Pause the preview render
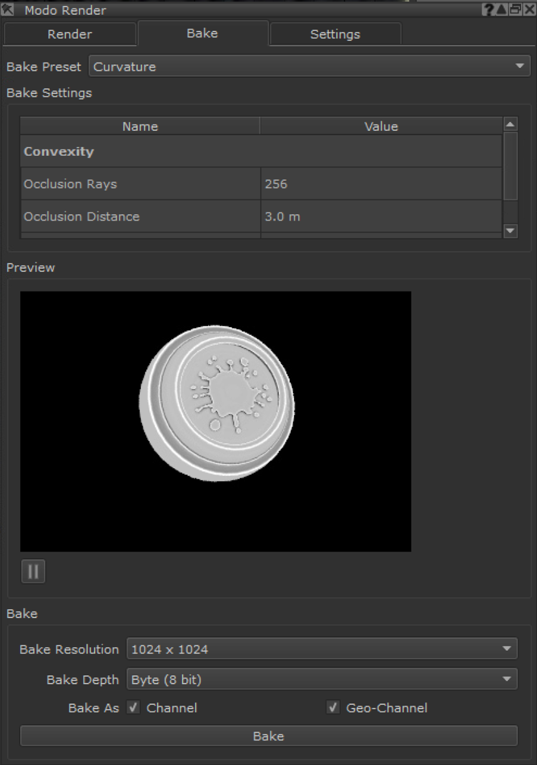The width and height of the screenshot is (537, 765). tap(33, 572)
